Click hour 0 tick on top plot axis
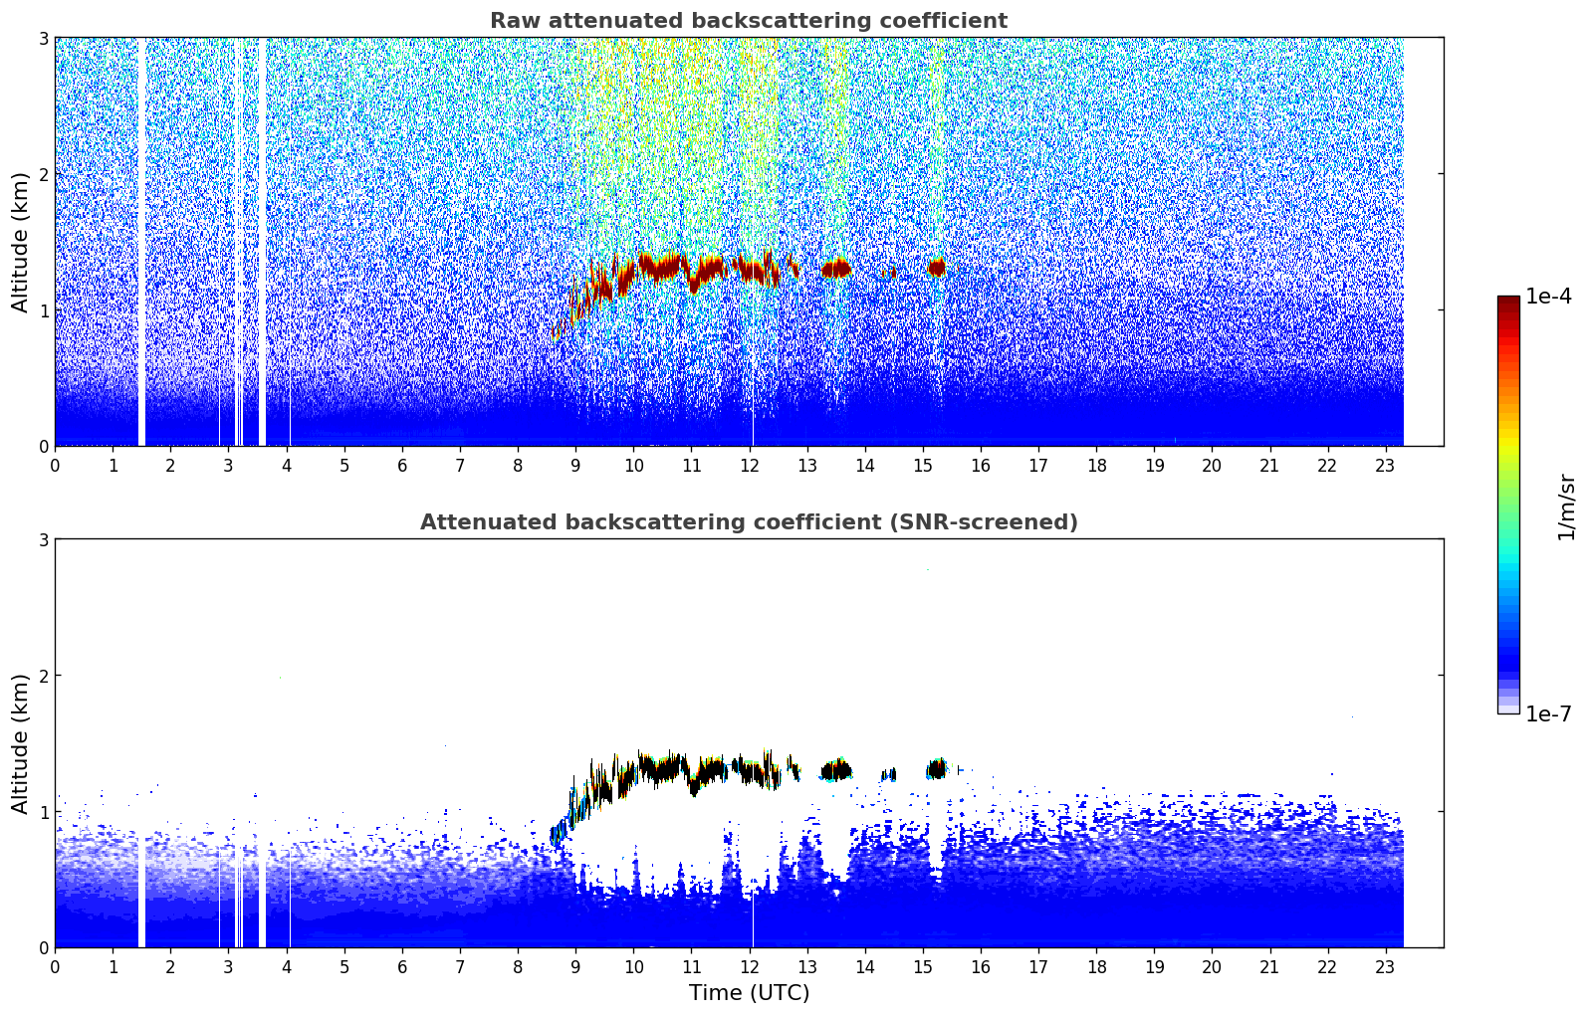The height and width of the screenshot is (1015, 1588). click(x=55, y=465)
